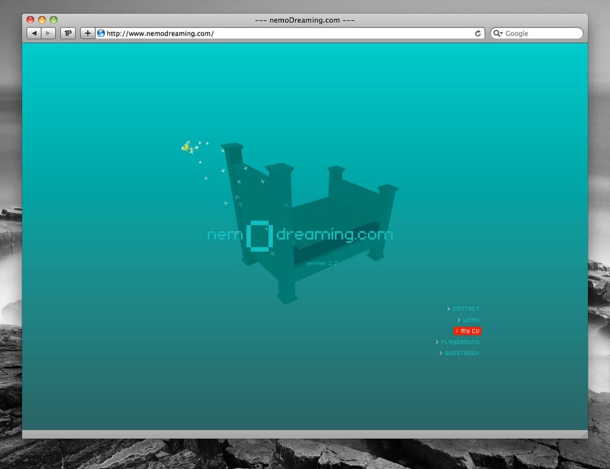This screenshot has height=469, width=610.
Task: Click the nemodreaming.com URL address field
Action: pyautogui.click(x=286, y=33)
